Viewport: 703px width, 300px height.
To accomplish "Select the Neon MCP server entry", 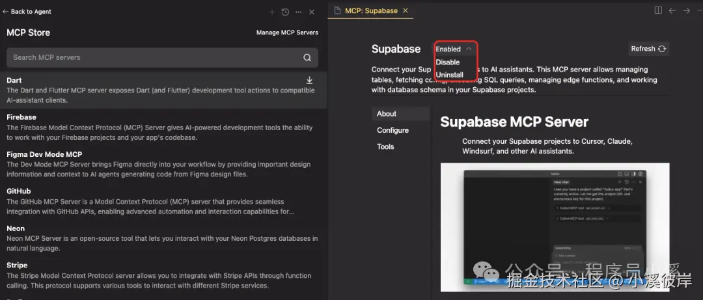I will 163,238.
